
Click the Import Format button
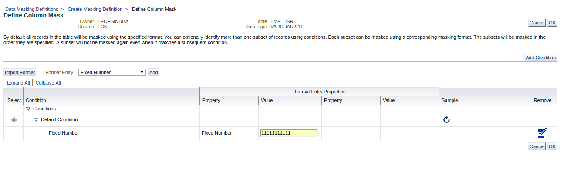coord(20,72)
